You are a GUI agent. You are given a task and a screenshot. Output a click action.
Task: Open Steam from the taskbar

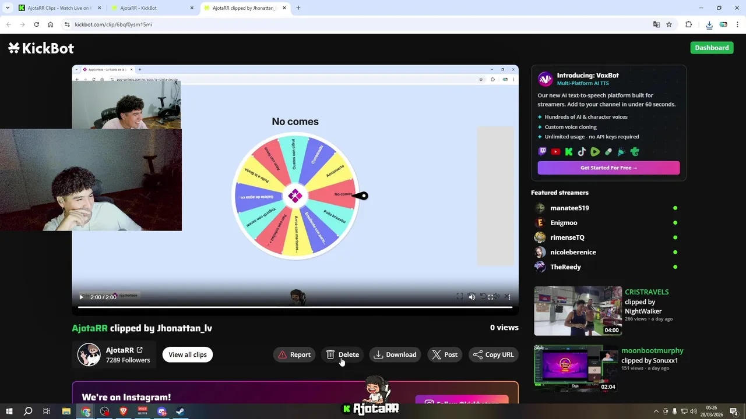tap(180, 411)
